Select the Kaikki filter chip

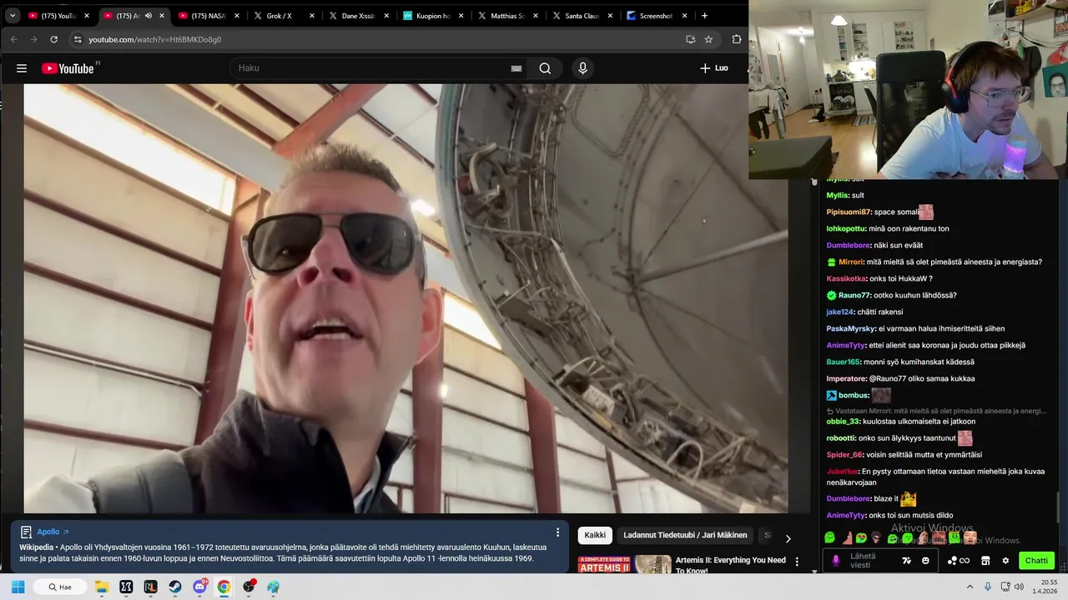point(595,536)
